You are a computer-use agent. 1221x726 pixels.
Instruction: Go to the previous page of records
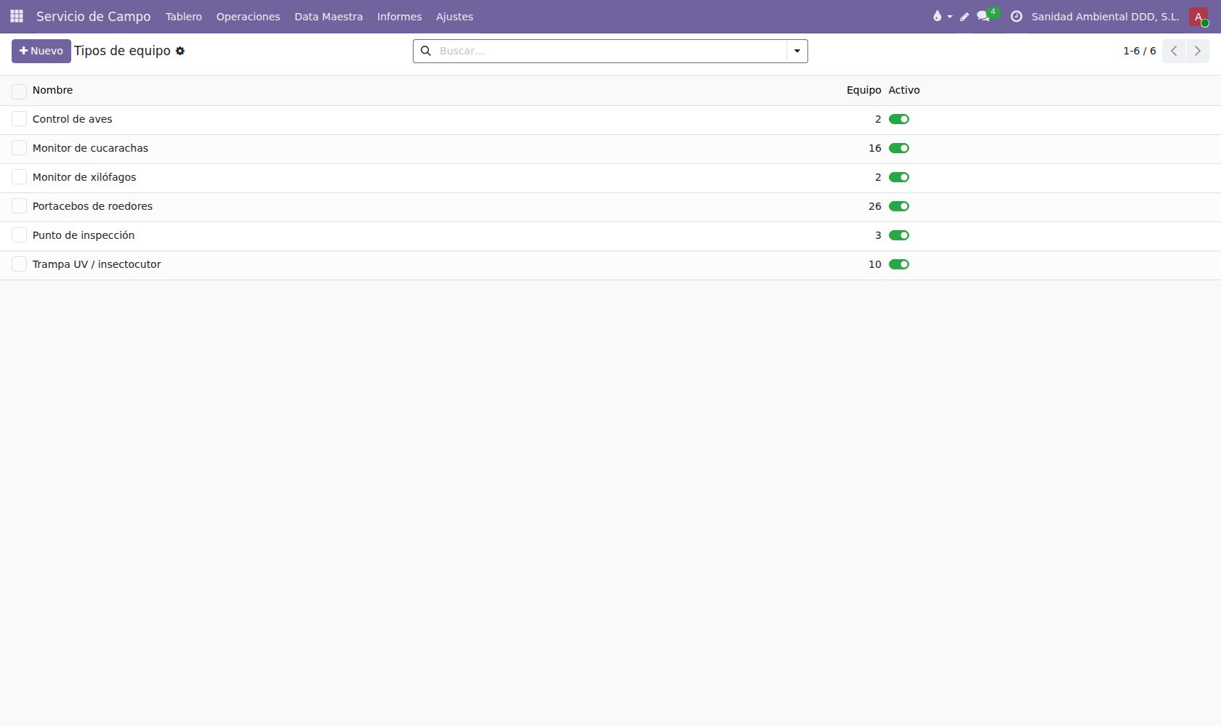(1174, 51)
